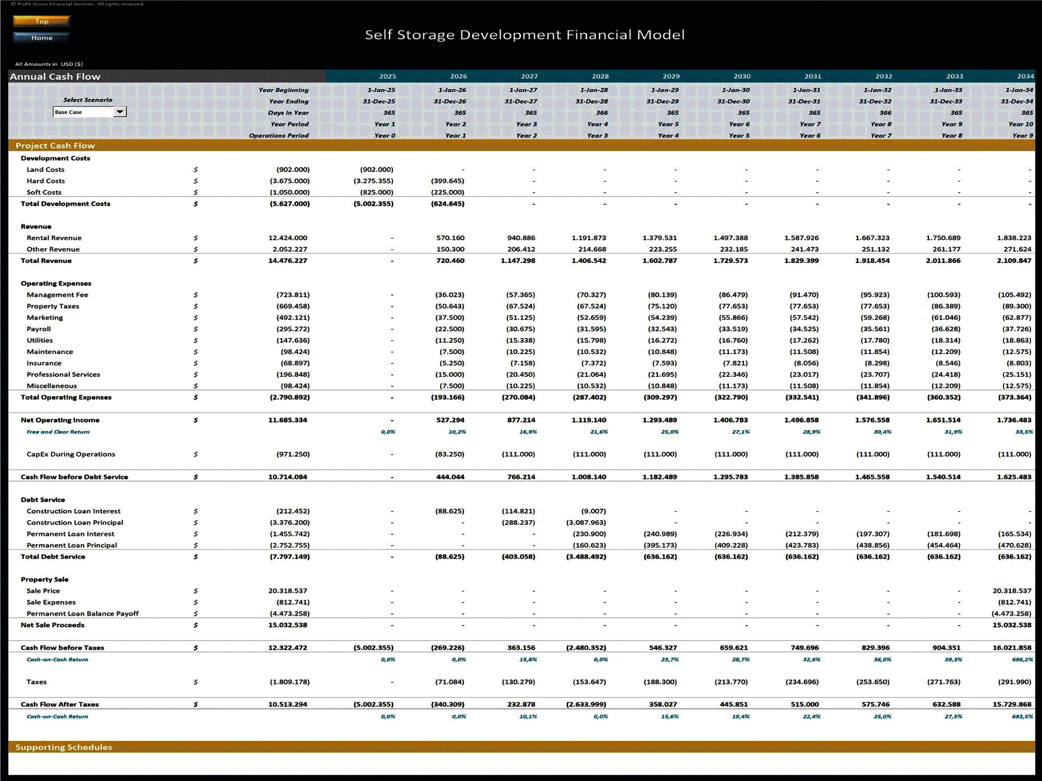1042x781 pixels.
Task: Click the Rental Revenue value 570.160
Action: coord(450,238)
